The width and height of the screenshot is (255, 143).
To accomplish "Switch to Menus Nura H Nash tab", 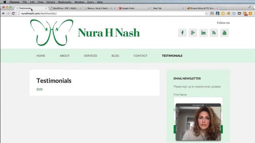I will 99,8.
